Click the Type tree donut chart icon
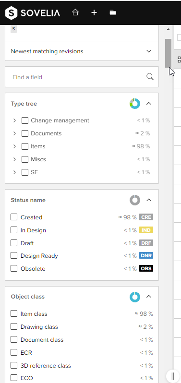The width and height of the screenshot is (181, 383). pyautogui.click(x=135, y=104)
